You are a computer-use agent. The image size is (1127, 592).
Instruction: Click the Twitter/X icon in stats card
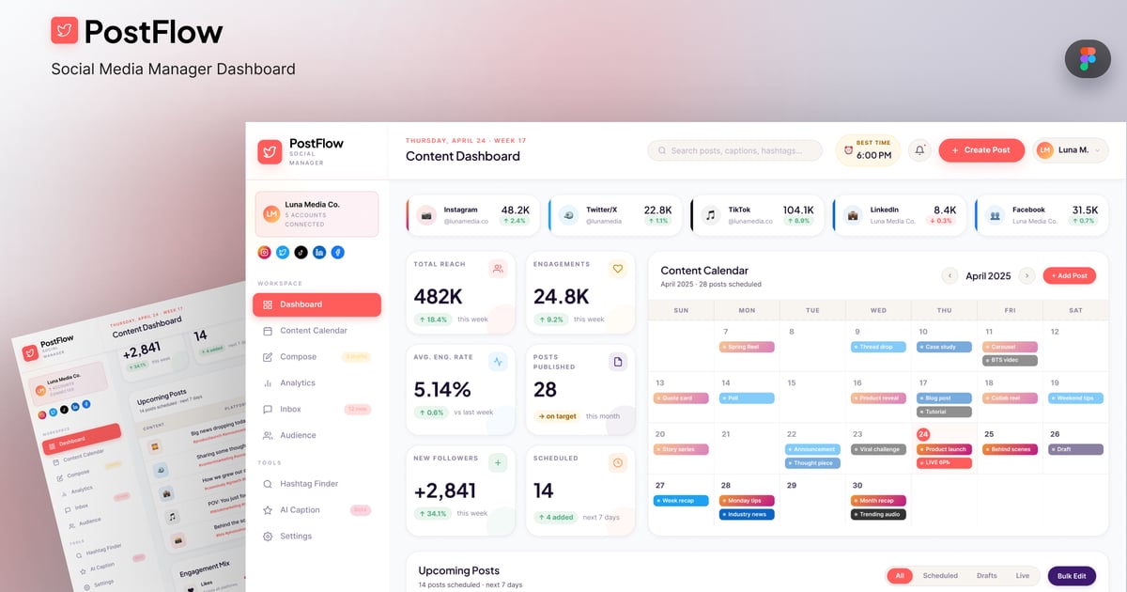(569, 215)
